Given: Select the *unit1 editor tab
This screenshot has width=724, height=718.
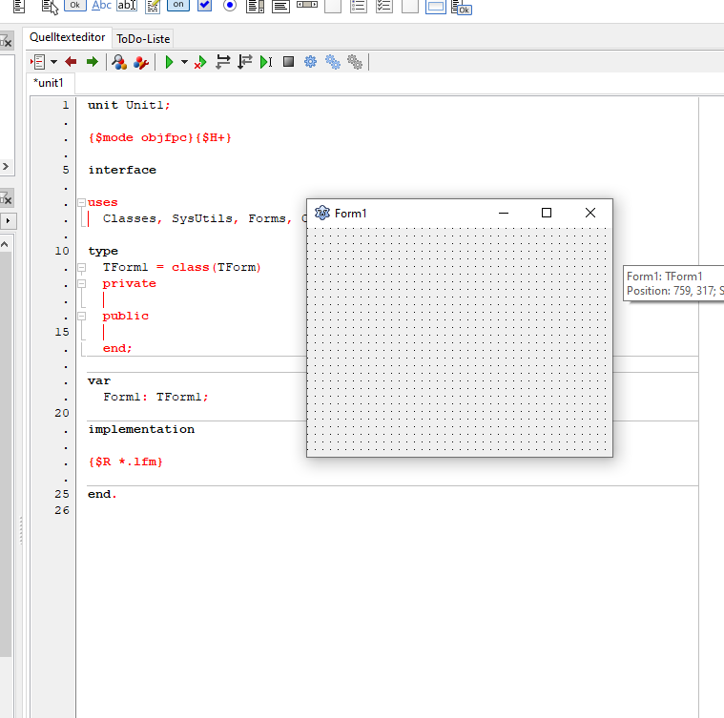Looking at the screenshot, I should tap(49, 83).
